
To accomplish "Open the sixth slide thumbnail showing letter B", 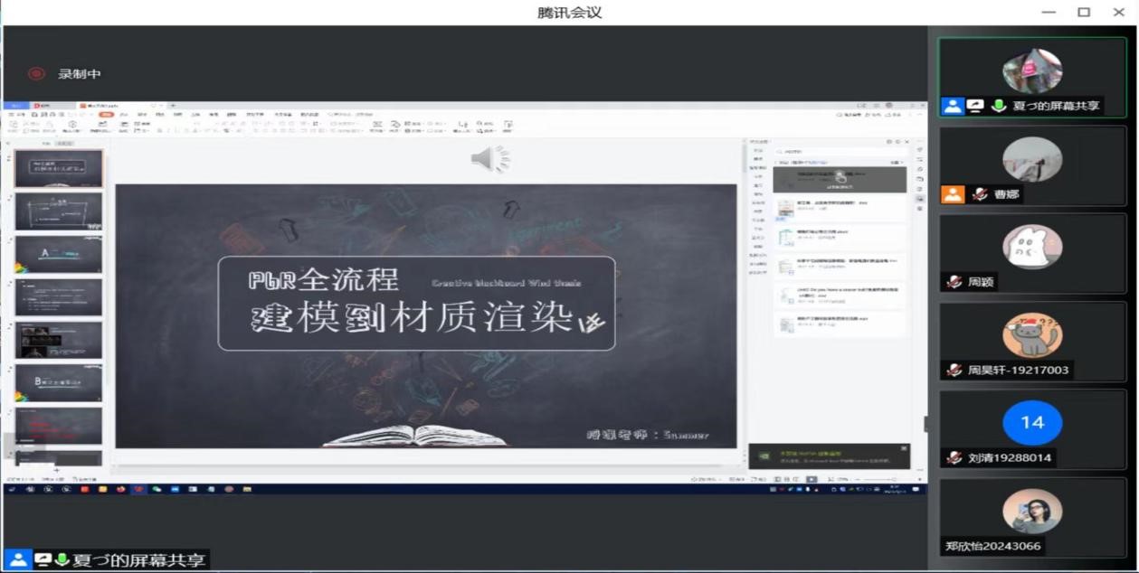I will [x=59, y=383].
